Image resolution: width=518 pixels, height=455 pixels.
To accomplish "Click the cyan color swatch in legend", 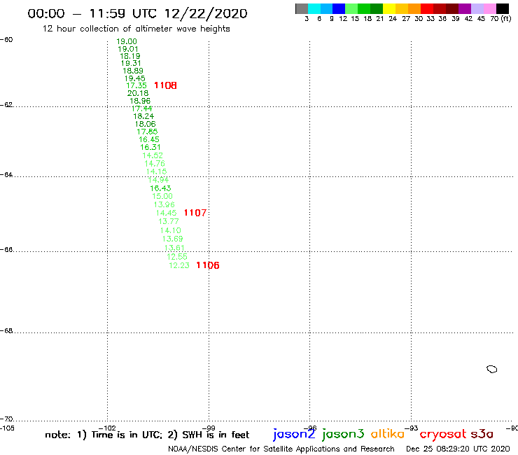I will pyautogui.click(x=314, y=8).
